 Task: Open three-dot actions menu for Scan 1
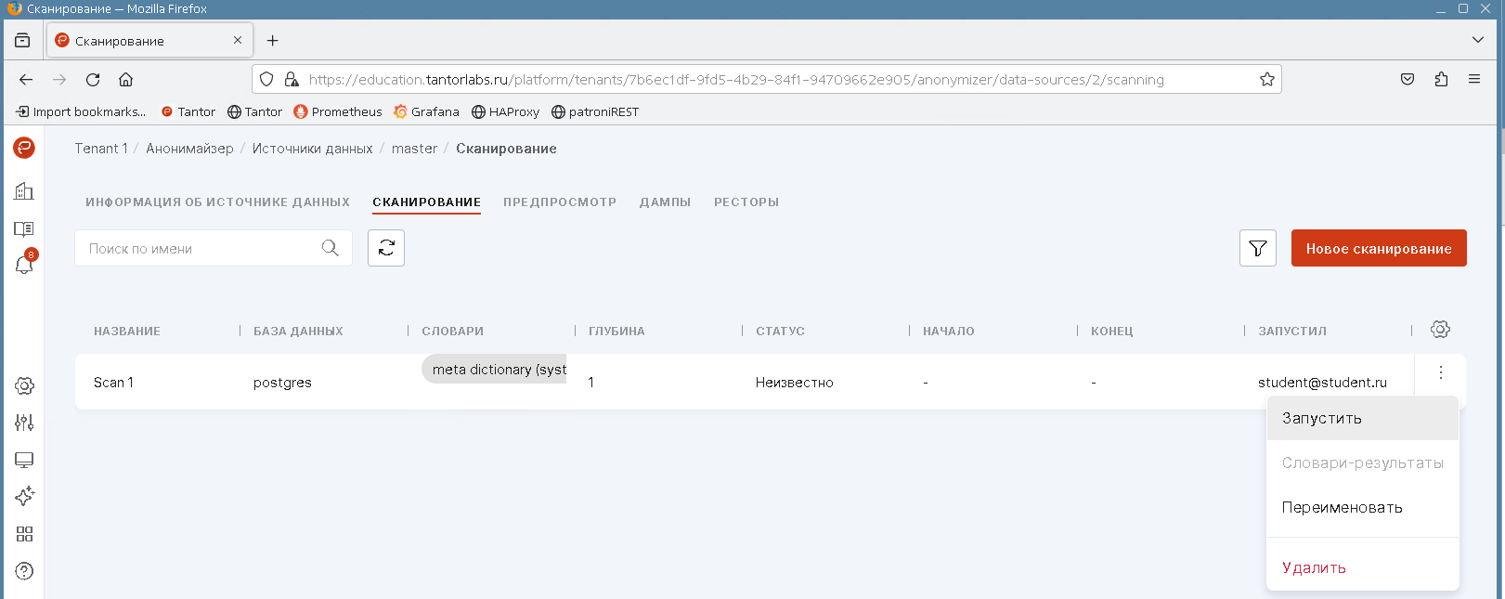coord(1440,372)
